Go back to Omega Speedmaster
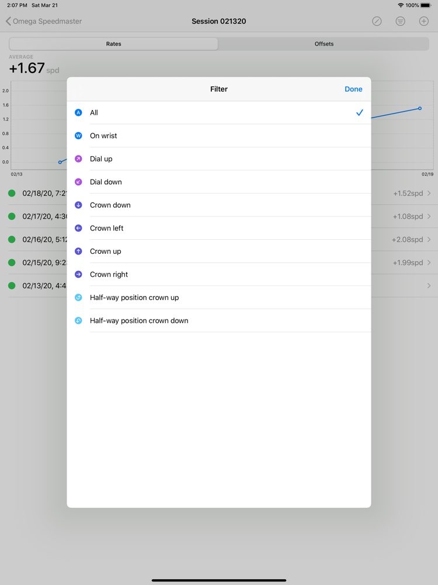 coord(44,21)
